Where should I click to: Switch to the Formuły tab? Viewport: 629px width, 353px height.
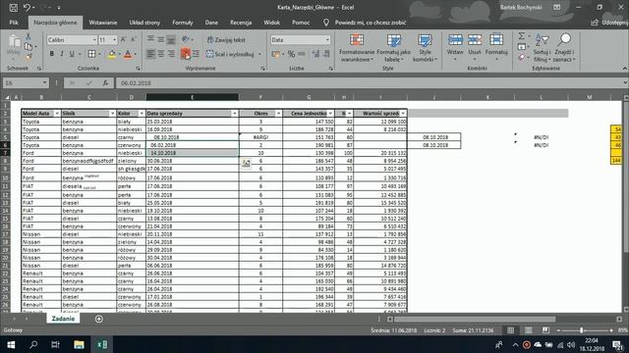coord(183,23)
